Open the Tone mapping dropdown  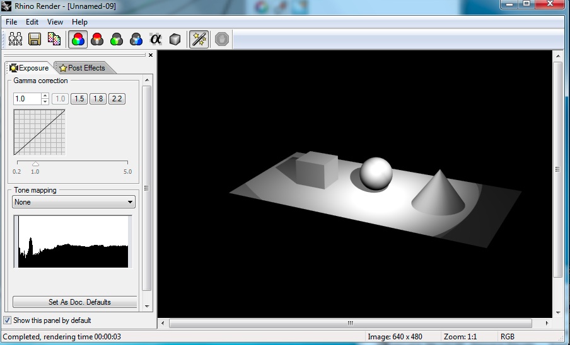[74, 202]
